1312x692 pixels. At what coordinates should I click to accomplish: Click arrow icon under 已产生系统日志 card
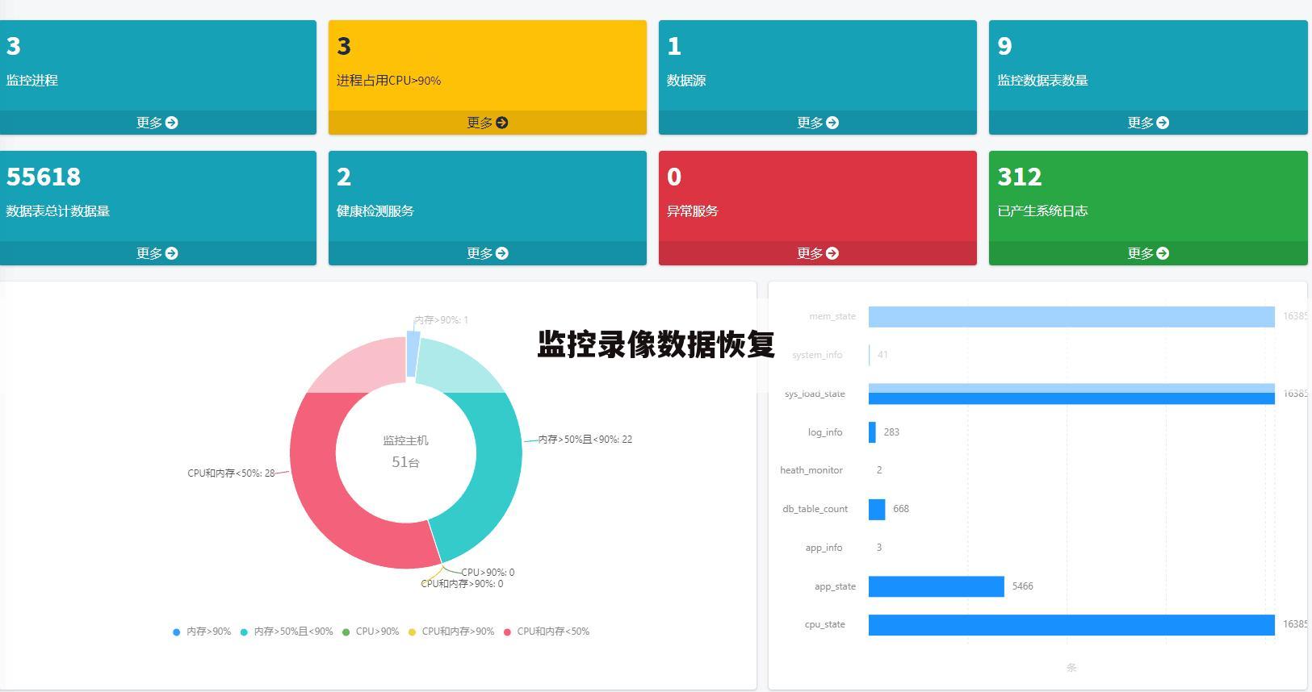point(1163,253)
